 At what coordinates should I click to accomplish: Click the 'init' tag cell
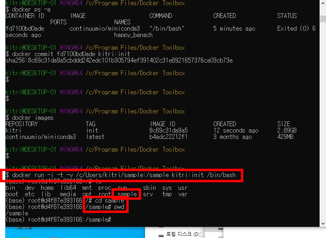(92, 131)
